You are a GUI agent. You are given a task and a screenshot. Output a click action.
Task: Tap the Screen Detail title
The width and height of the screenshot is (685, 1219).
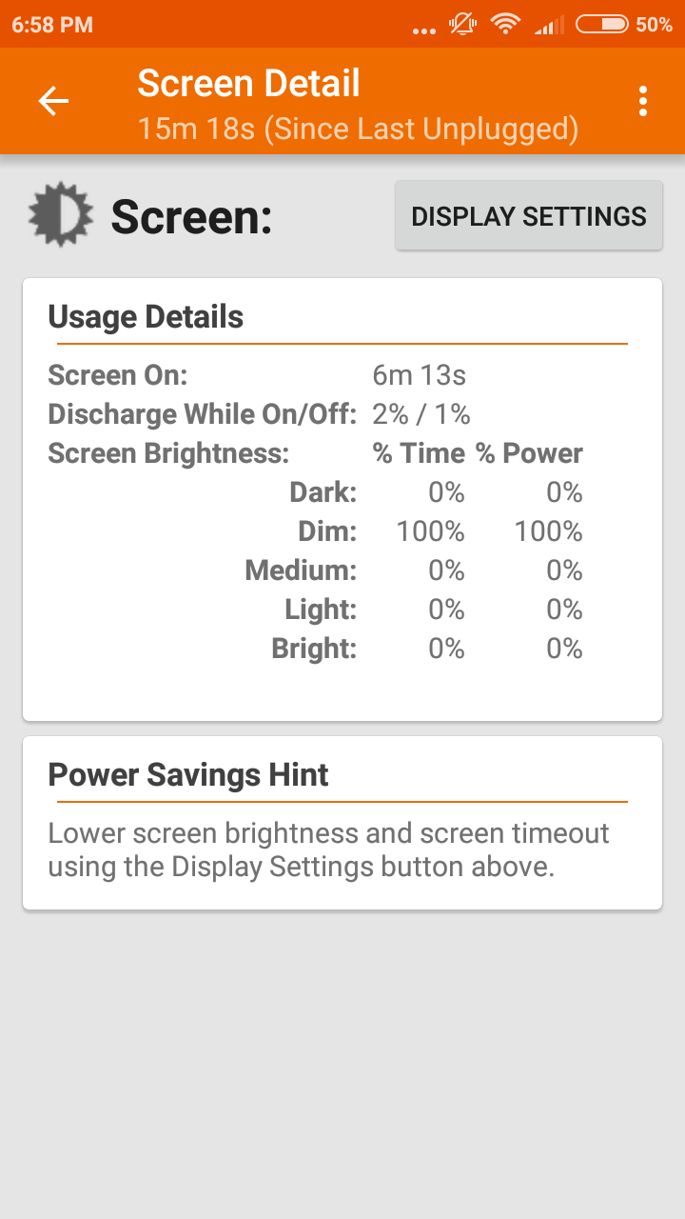248,84
